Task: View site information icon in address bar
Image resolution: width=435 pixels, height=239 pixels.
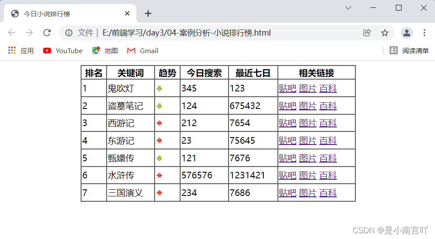Action: click(69, 33)
